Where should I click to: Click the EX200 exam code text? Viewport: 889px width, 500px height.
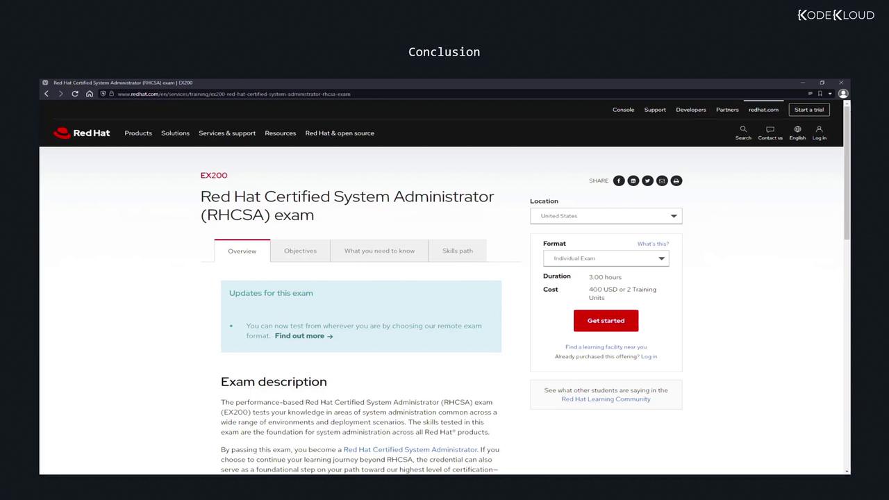click(214, 175)
